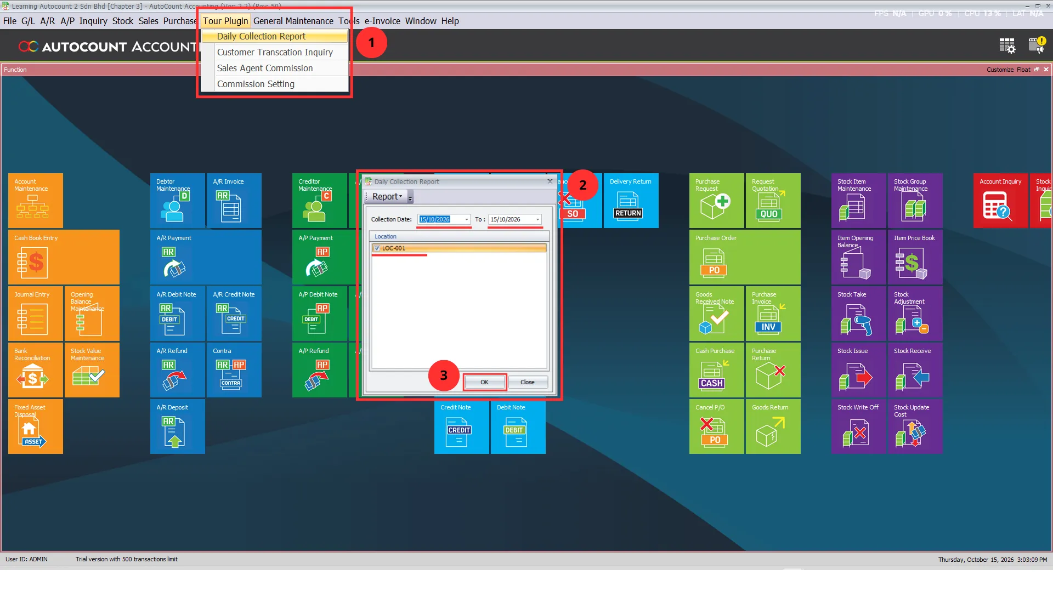Open the Delivery Return tile
Screen dimensions: 1053x592
coord(631,201)
